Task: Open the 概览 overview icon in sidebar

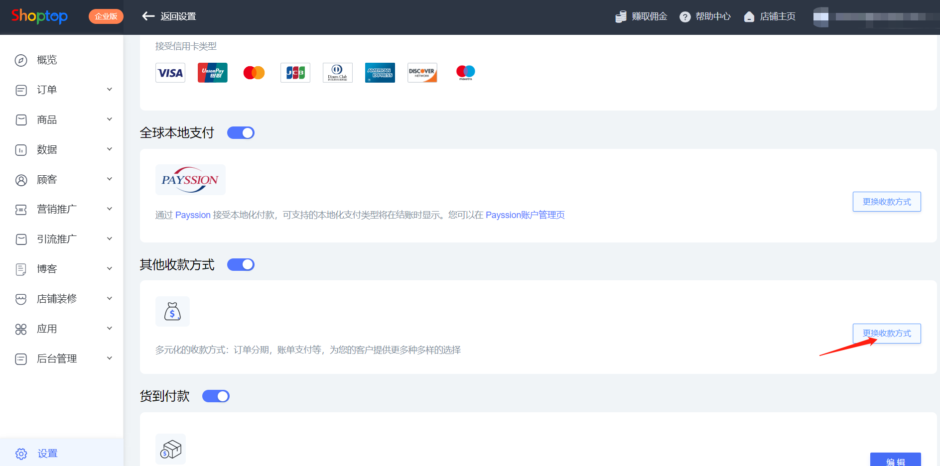Action: tap(20, 60)
